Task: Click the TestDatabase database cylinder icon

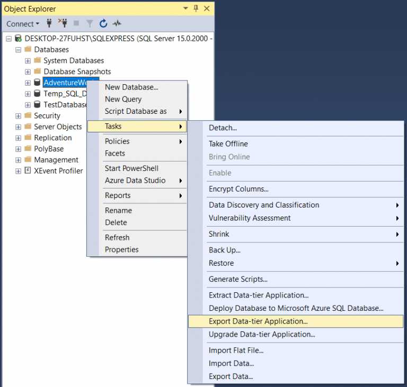Action: (37, 105)
